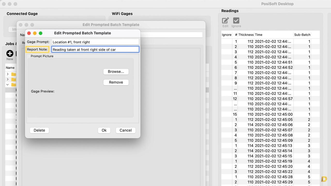
Task: Sort by the Thickness column header
Action: pos(246,35)
